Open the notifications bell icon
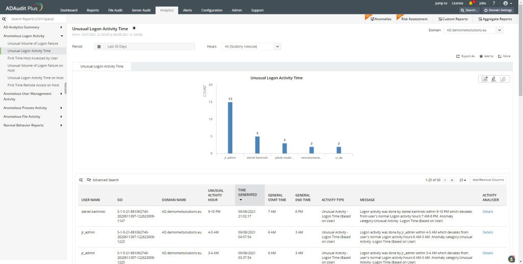The image size is (523, 264). coord(470,3)
